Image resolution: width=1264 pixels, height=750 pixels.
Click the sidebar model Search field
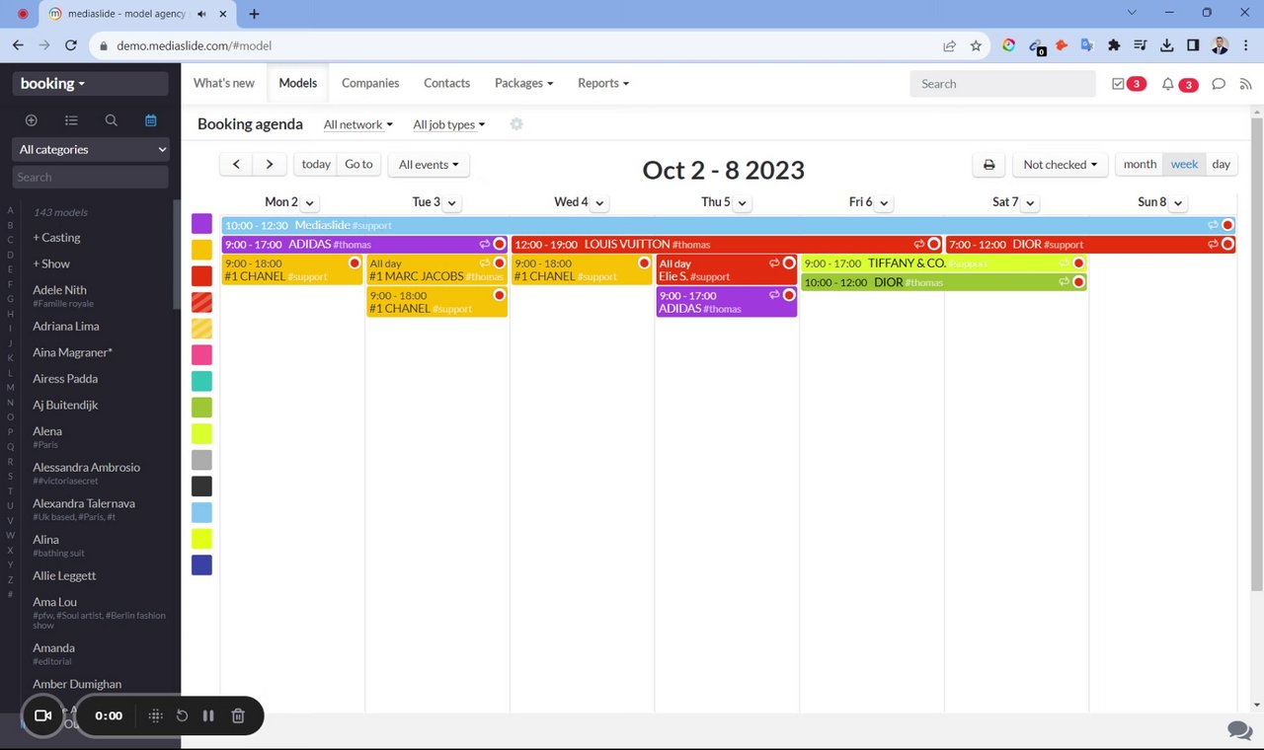[x=91, y=178]
